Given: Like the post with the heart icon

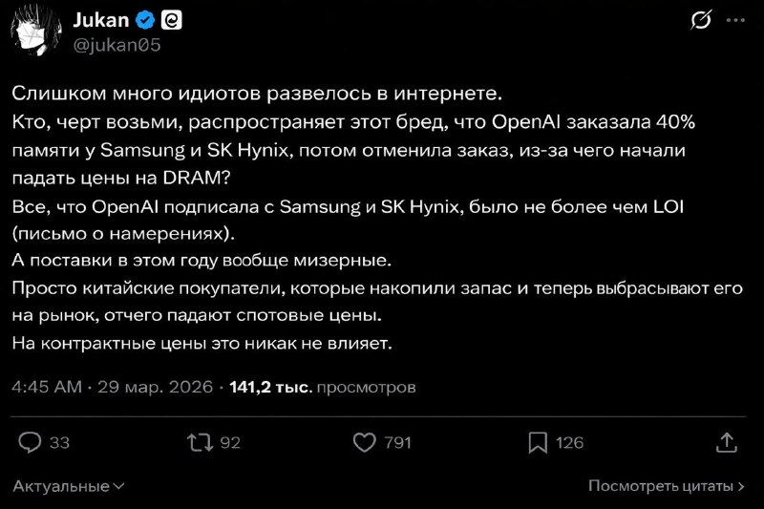Looking at the screenshot, I should pos(364,442).
